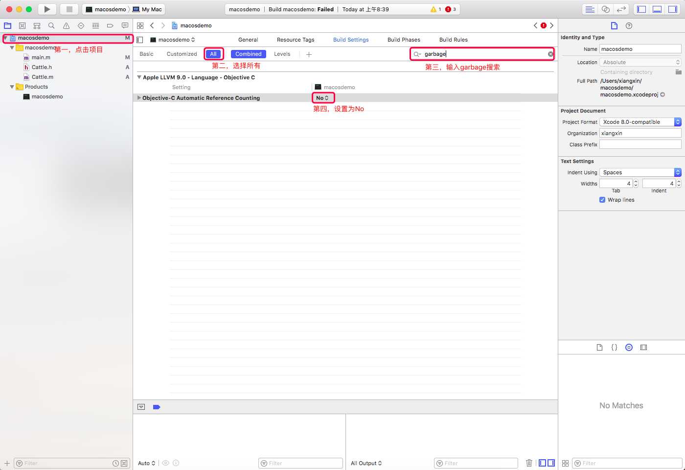Hide the debug area toggle button

click(141, 407)
